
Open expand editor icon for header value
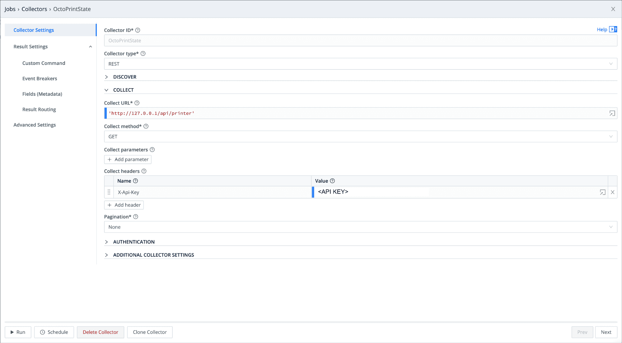click(x=602, y=192)
